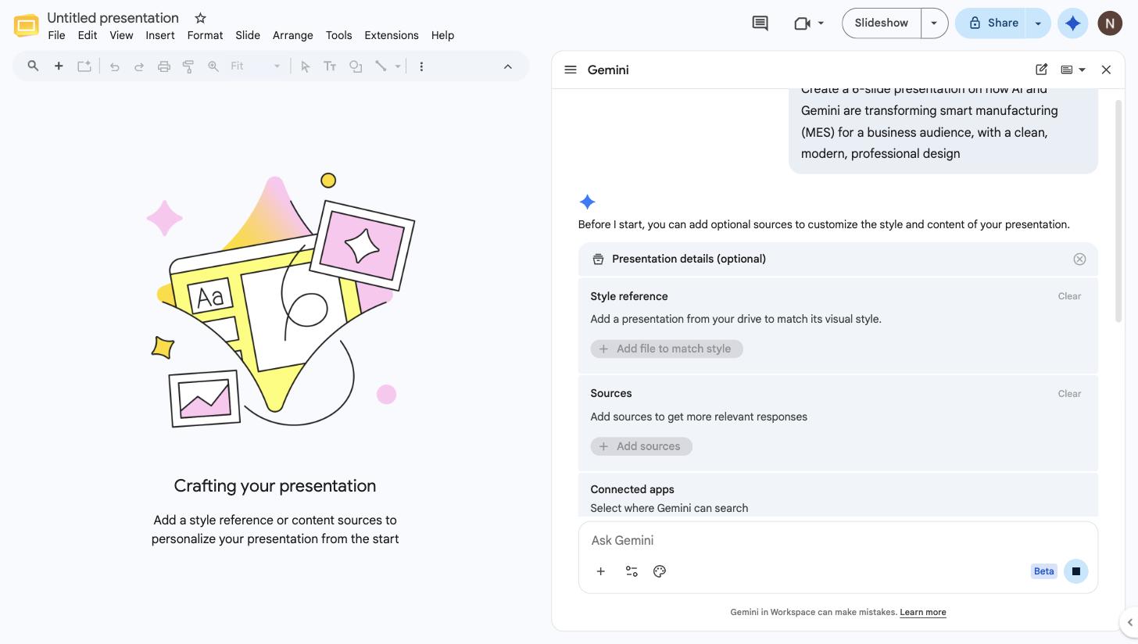Open the user account avatar
The height and width of the screenshot is (644, 1138).
click(x=1110, y=23)
